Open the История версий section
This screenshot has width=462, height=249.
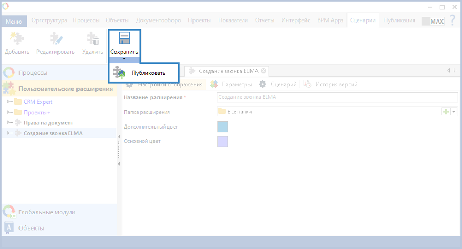click(336, 84)
